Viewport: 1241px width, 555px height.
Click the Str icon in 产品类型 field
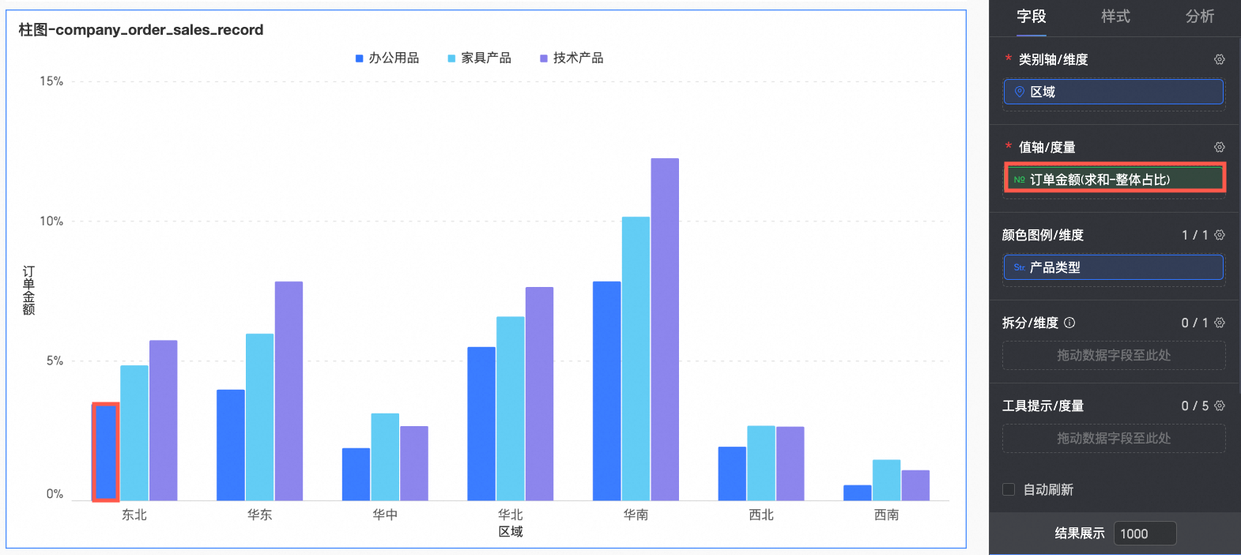tap(1020, 267)
